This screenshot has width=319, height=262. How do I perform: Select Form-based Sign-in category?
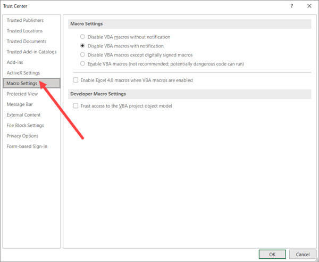(27, 146)
